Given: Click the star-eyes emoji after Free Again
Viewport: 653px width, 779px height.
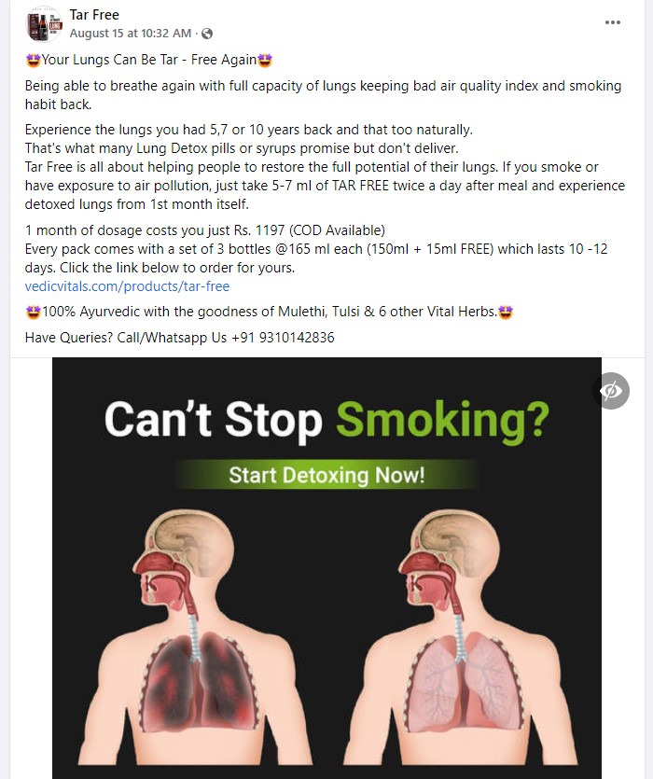Looking at the screenshot, I should 265,60.
